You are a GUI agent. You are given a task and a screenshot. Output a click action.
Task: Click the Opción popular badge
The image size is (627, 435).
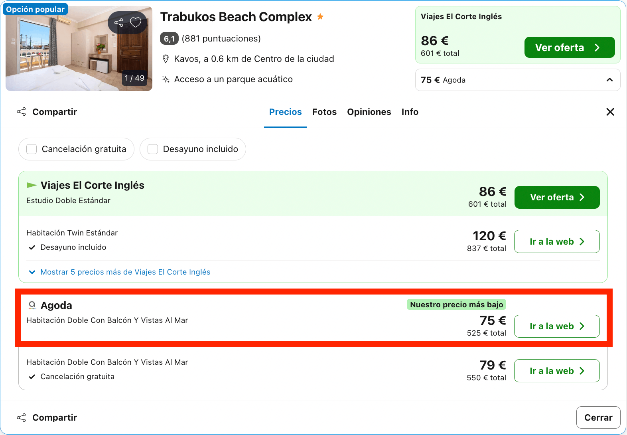[x=35, y=9]
